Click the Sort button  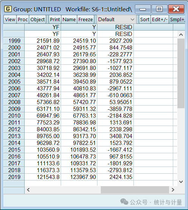[145, 20]
